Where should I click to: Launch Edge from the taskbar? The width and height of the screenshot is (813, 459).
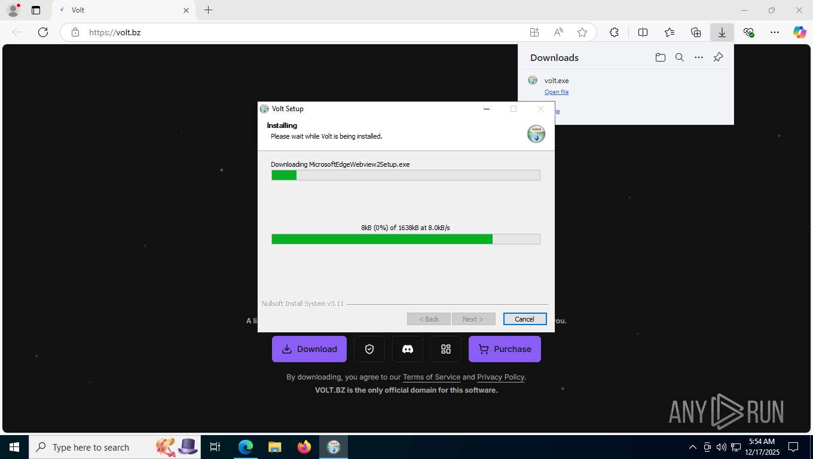tap(246, 447)
